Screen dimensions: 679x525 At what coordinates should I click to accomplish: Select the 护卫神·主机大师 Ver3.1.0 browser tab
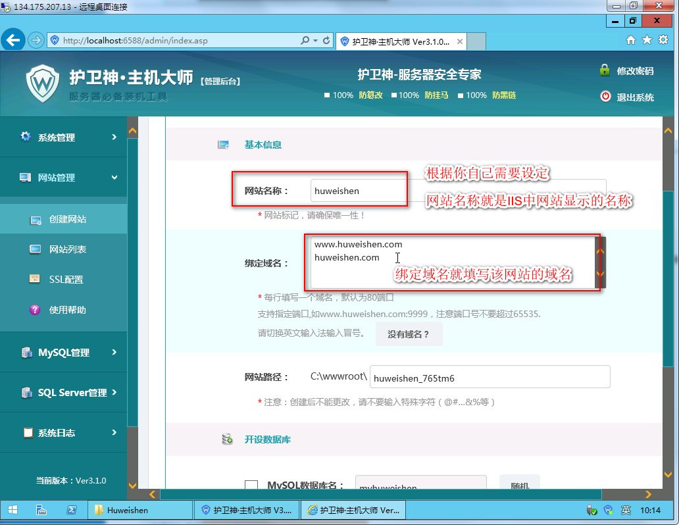401,41
